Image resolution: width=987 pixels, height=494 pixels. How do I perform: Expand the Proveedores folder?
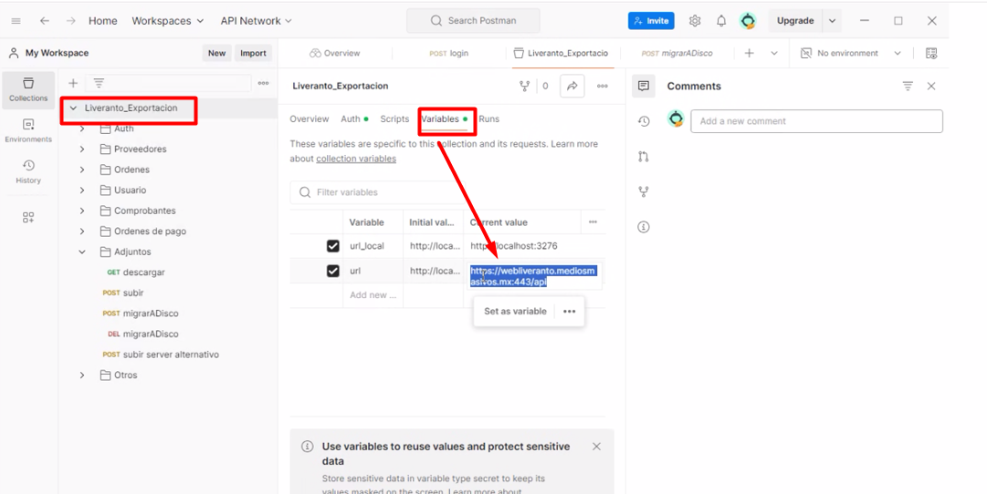[82, 149]
